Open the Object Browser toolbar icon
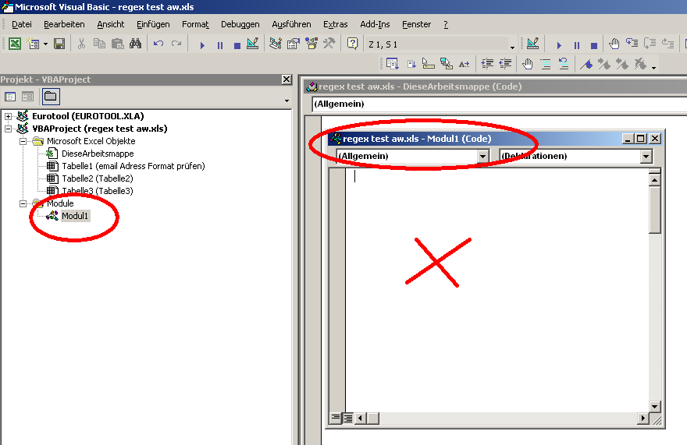The image size is (687, 445). [311, 44]
